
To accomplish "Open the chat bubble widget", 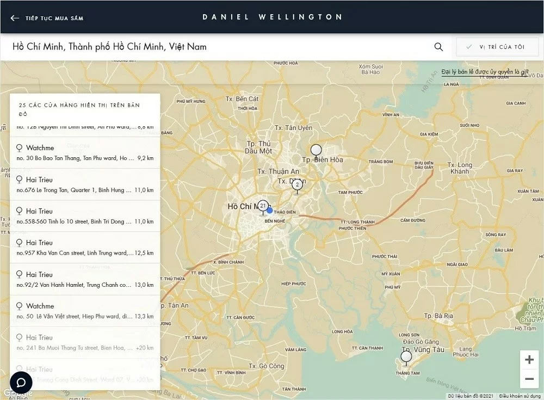I will pyautogui.click(x=21, y=382).
